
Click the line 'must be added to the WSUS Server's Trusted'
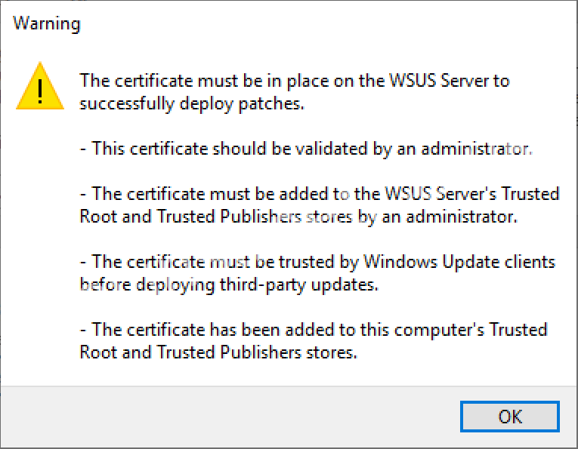pyautogui.click(x=319, y=194)
